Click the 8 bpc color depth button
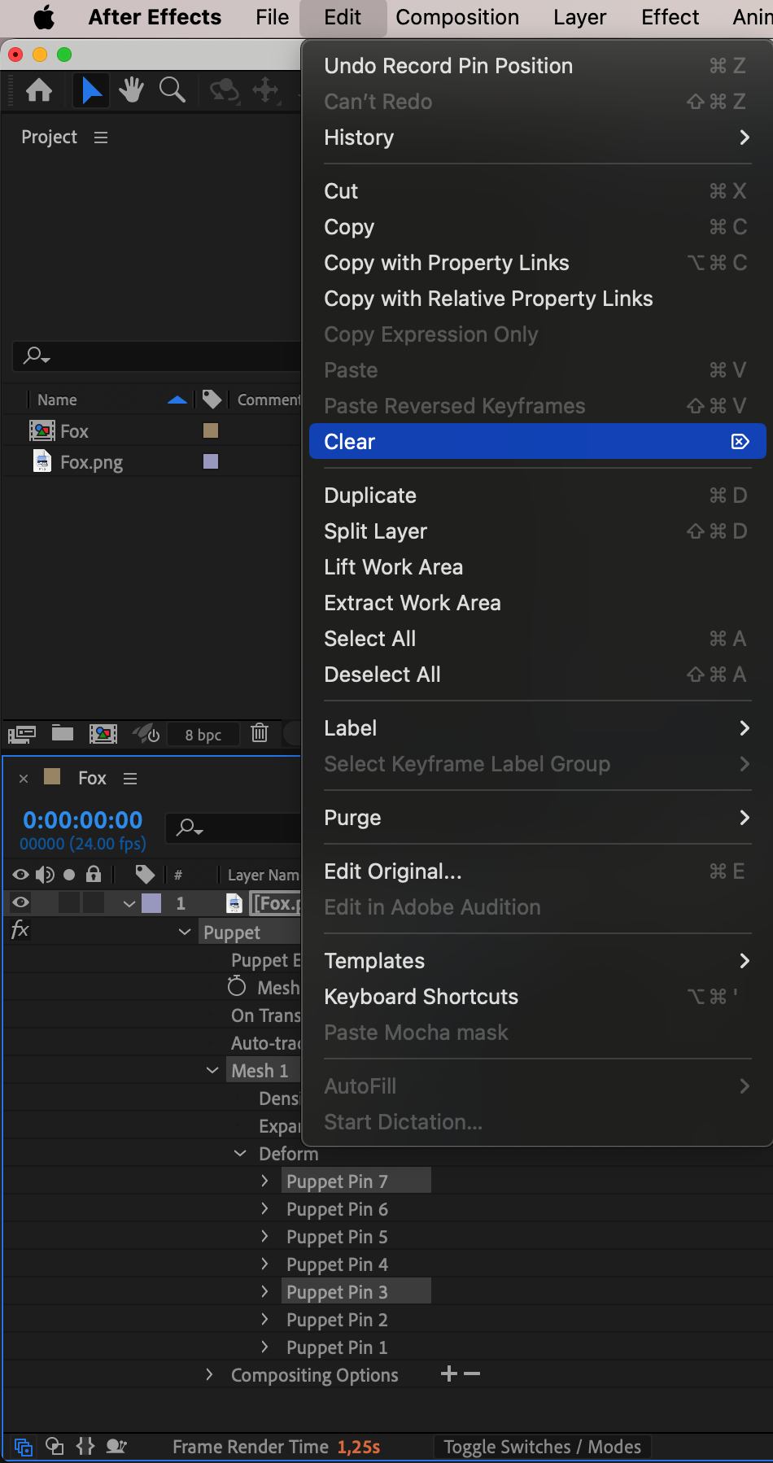The height and width of the screenshot is (1463, 773). click(x=203, y=735)
